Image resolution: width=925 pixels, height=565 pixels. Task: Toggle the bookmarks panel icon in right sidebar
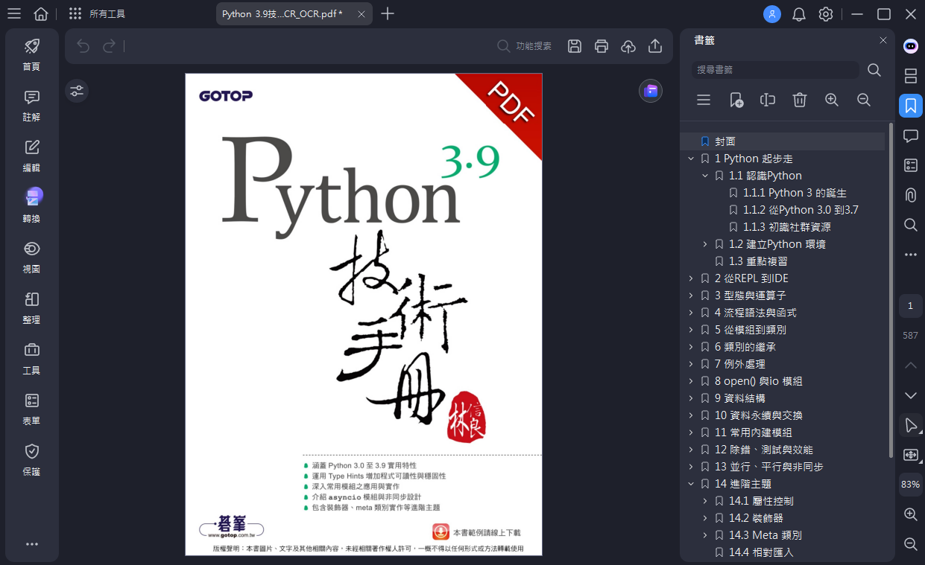coord(910,106)
